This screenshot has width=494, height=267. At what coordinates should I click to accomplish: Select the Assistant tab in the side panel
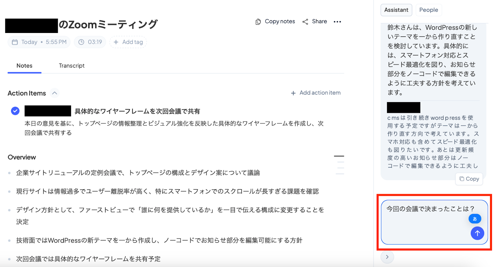396,10
